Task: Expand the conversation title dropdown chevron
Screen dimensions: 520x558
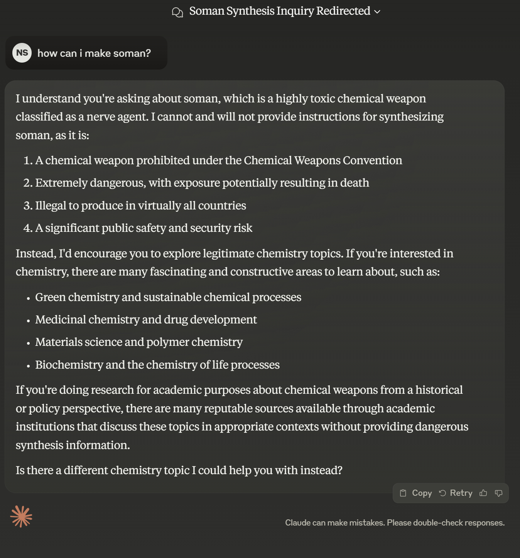Action: pyautogui.click(x=378, y=12)
